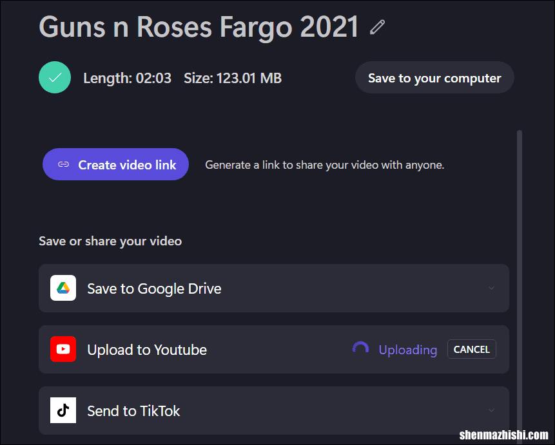This screenshot has width=555, height=445.
Task: Click the purple Uploading status text
Action: tap(408, 350)
